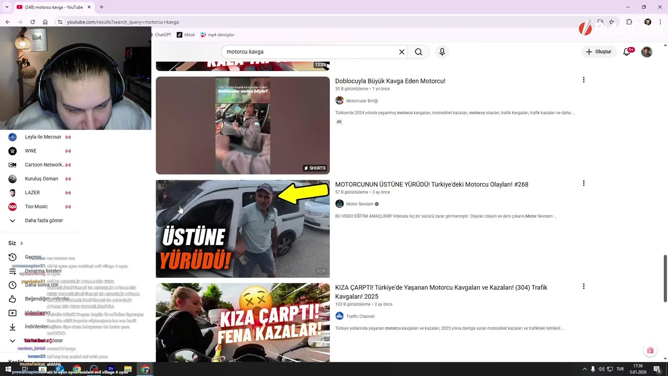Open the Kuruluş Osman subscription
The image size is (668, 376).
40,179
